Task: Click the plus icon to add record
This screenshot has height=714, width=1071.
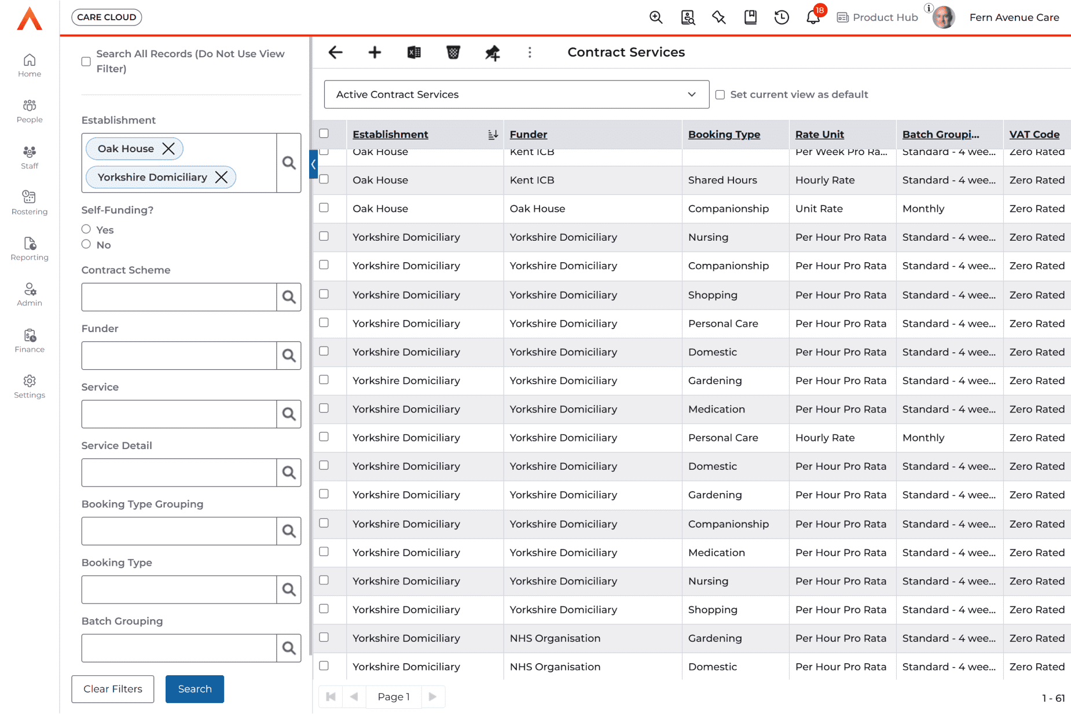Action: coord(375,53)
